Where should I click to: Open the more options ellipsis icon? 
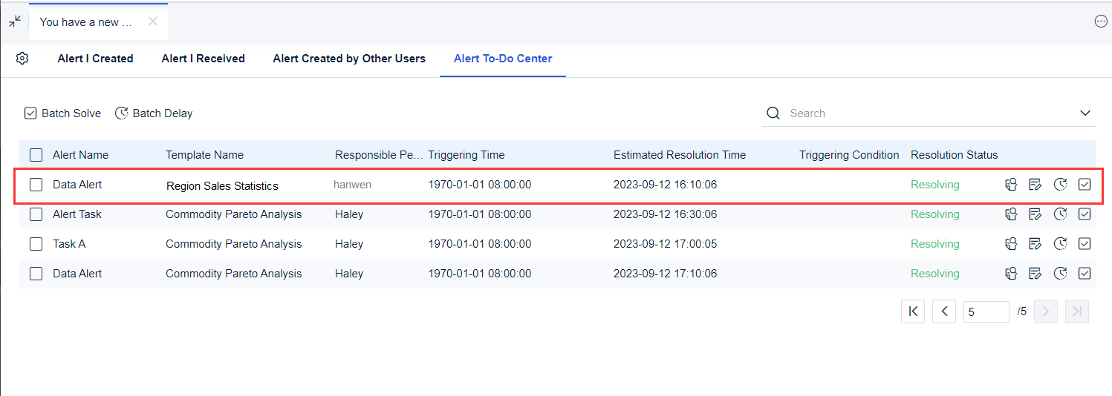pyautogui.click(x=1101, y=22)
